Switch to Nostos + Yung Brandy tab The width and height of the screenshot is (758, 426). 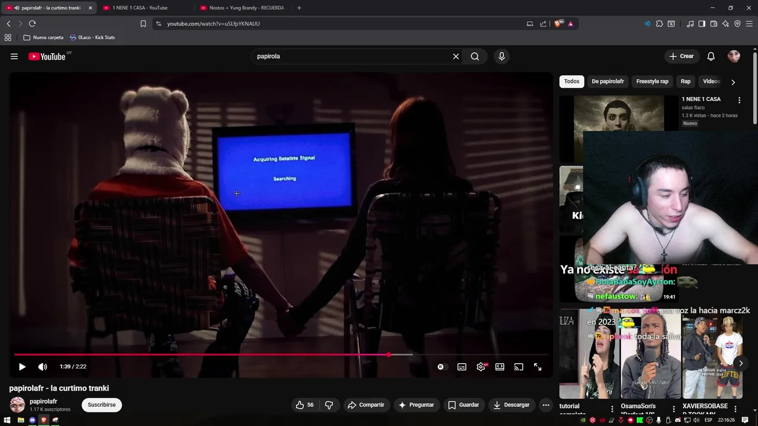point(243,8)
